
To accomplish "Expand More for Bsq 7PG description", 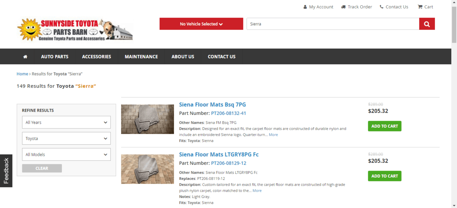I will pos(273,135).
